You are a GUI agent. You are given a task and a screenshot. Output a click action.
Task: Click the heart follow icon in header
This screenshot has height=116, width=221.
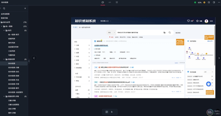(188, 21)
